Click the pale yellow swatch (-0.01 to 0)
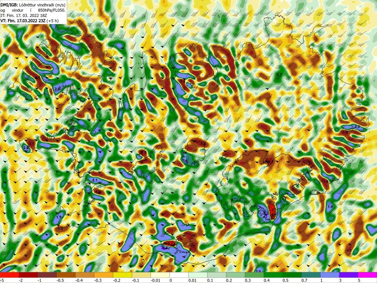The image size is (377, 283). [x=160, y=275]
